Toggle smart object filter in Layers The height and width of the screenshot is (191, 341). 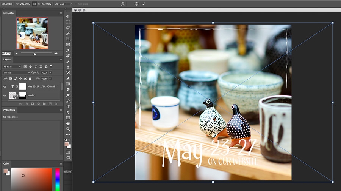tap(46, 66)
